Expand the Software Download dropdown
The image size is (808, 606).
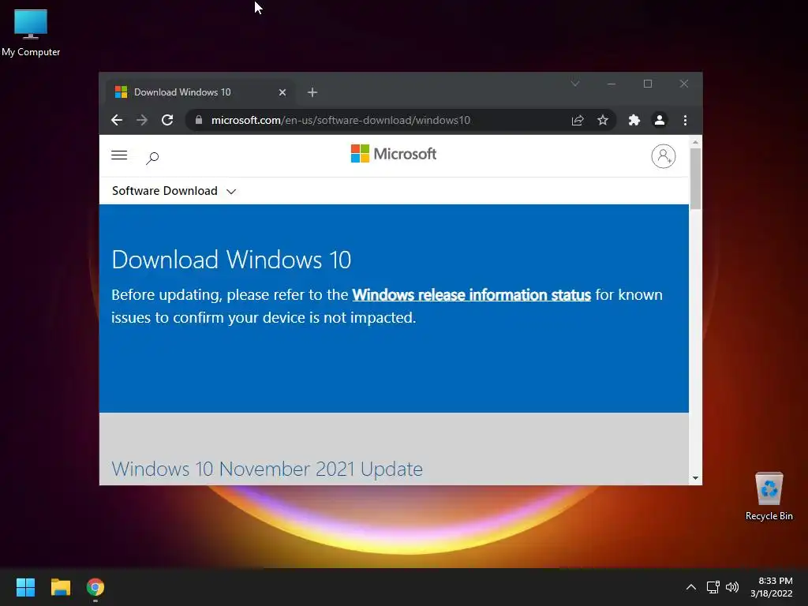click(x=174, y=191)
